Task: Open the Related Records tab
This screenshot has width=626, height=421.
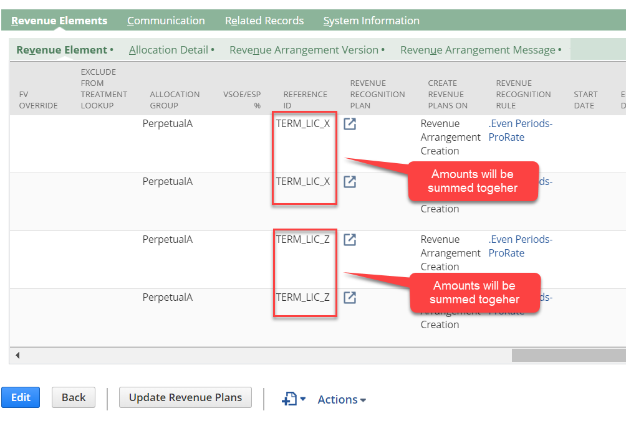Action: click(264, 21)
